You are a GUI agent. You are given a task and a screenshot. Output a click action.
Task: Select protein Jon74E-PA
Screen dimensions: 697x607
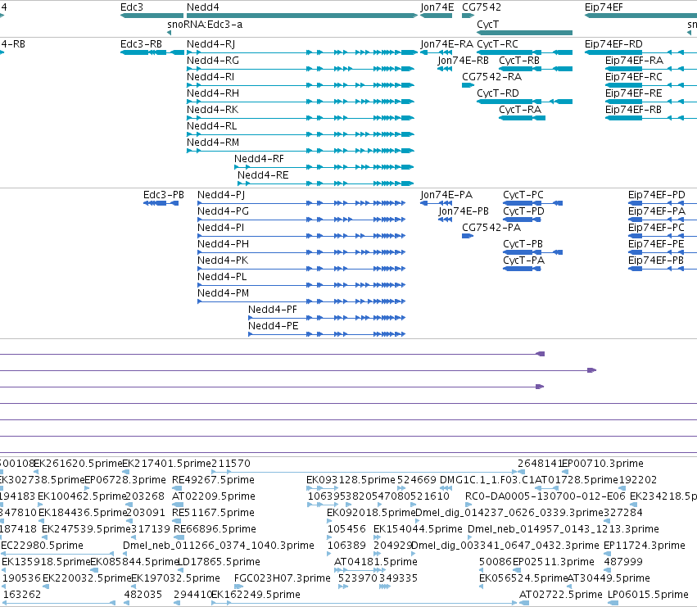click(x=446, y=195)
